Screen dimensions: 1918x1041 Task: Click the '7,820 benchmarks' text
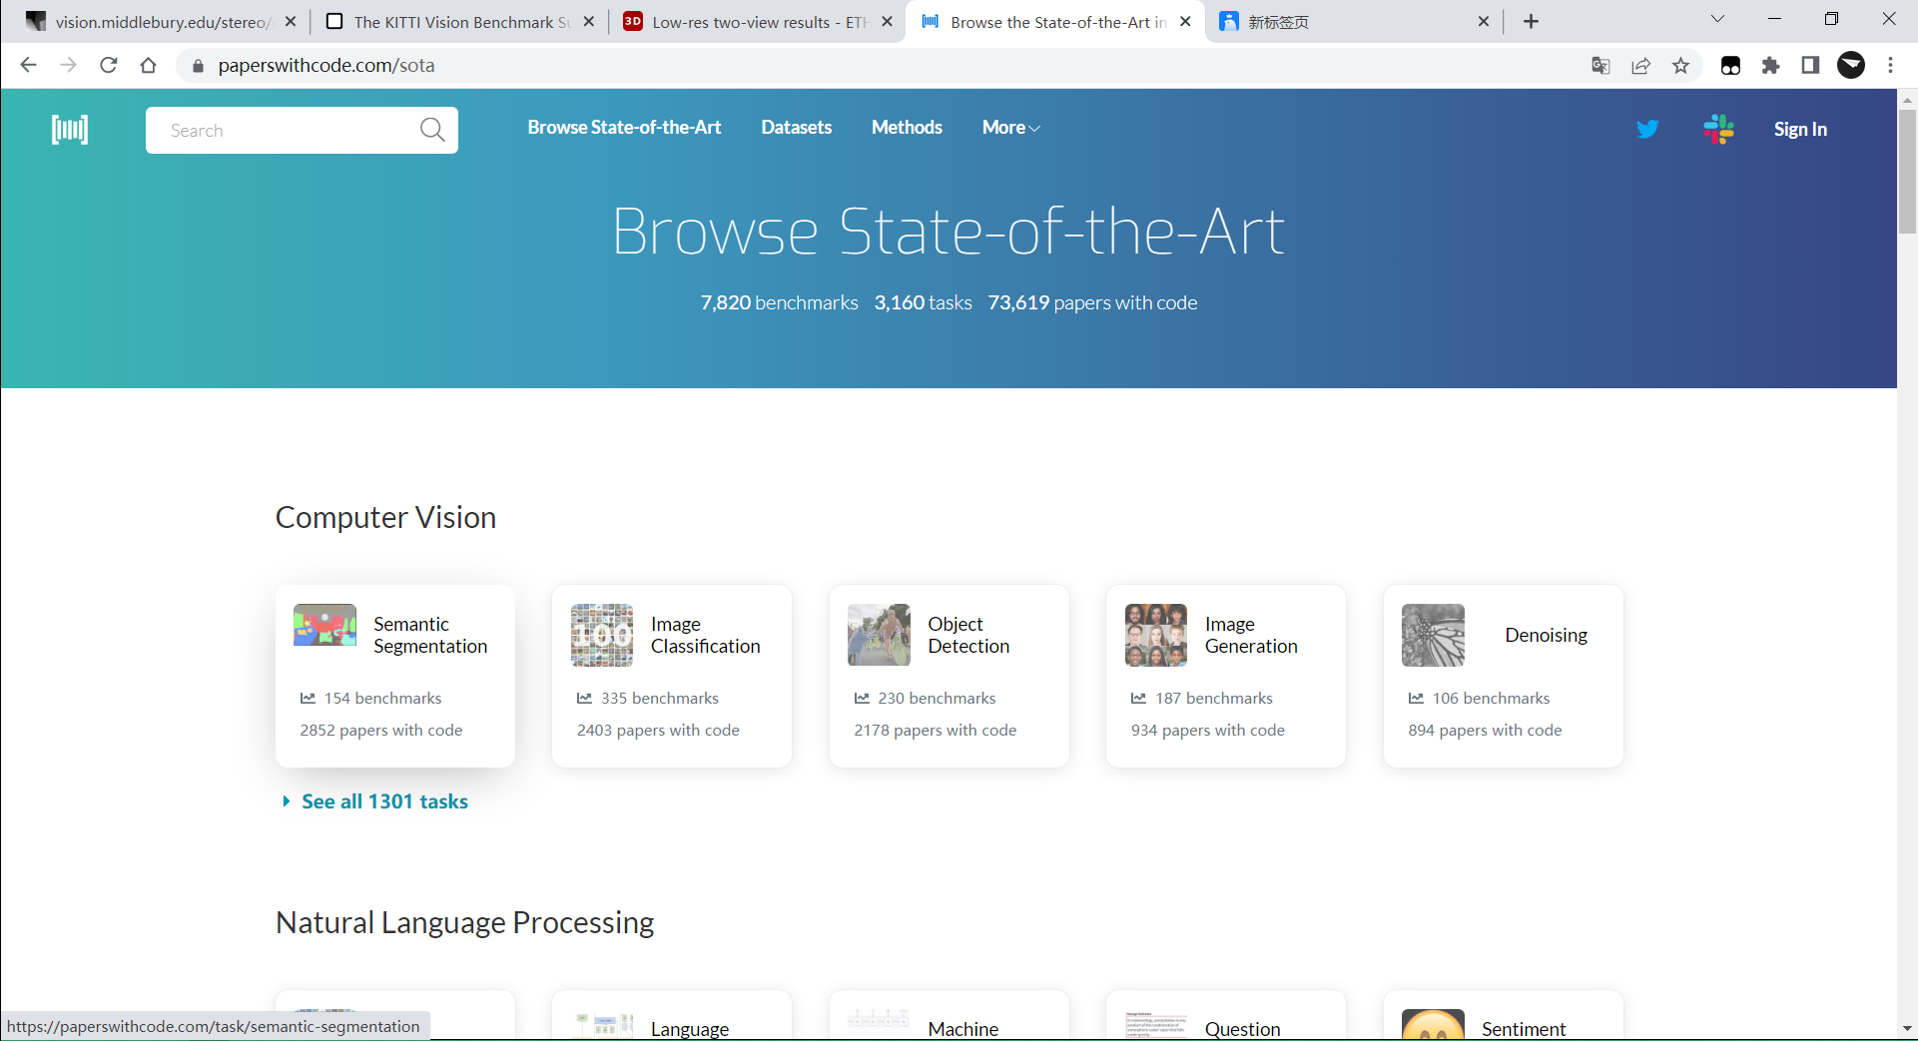click(779, 302)
